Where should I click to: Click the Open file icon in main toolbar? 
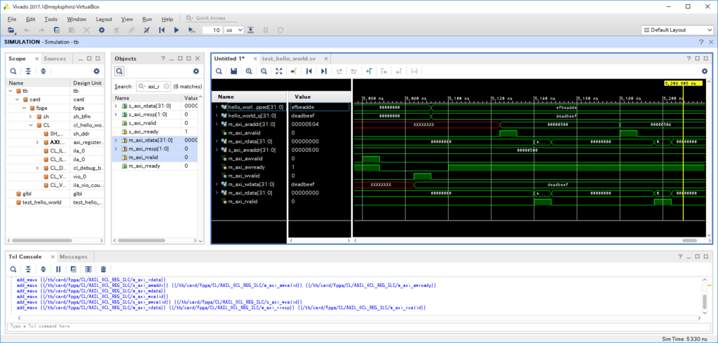(x=11, y=29)
